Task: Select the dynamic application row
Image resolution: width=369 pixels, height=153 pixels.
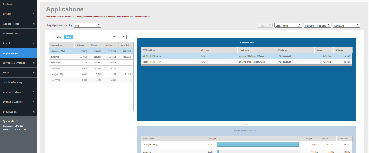Action: (91, 57)
